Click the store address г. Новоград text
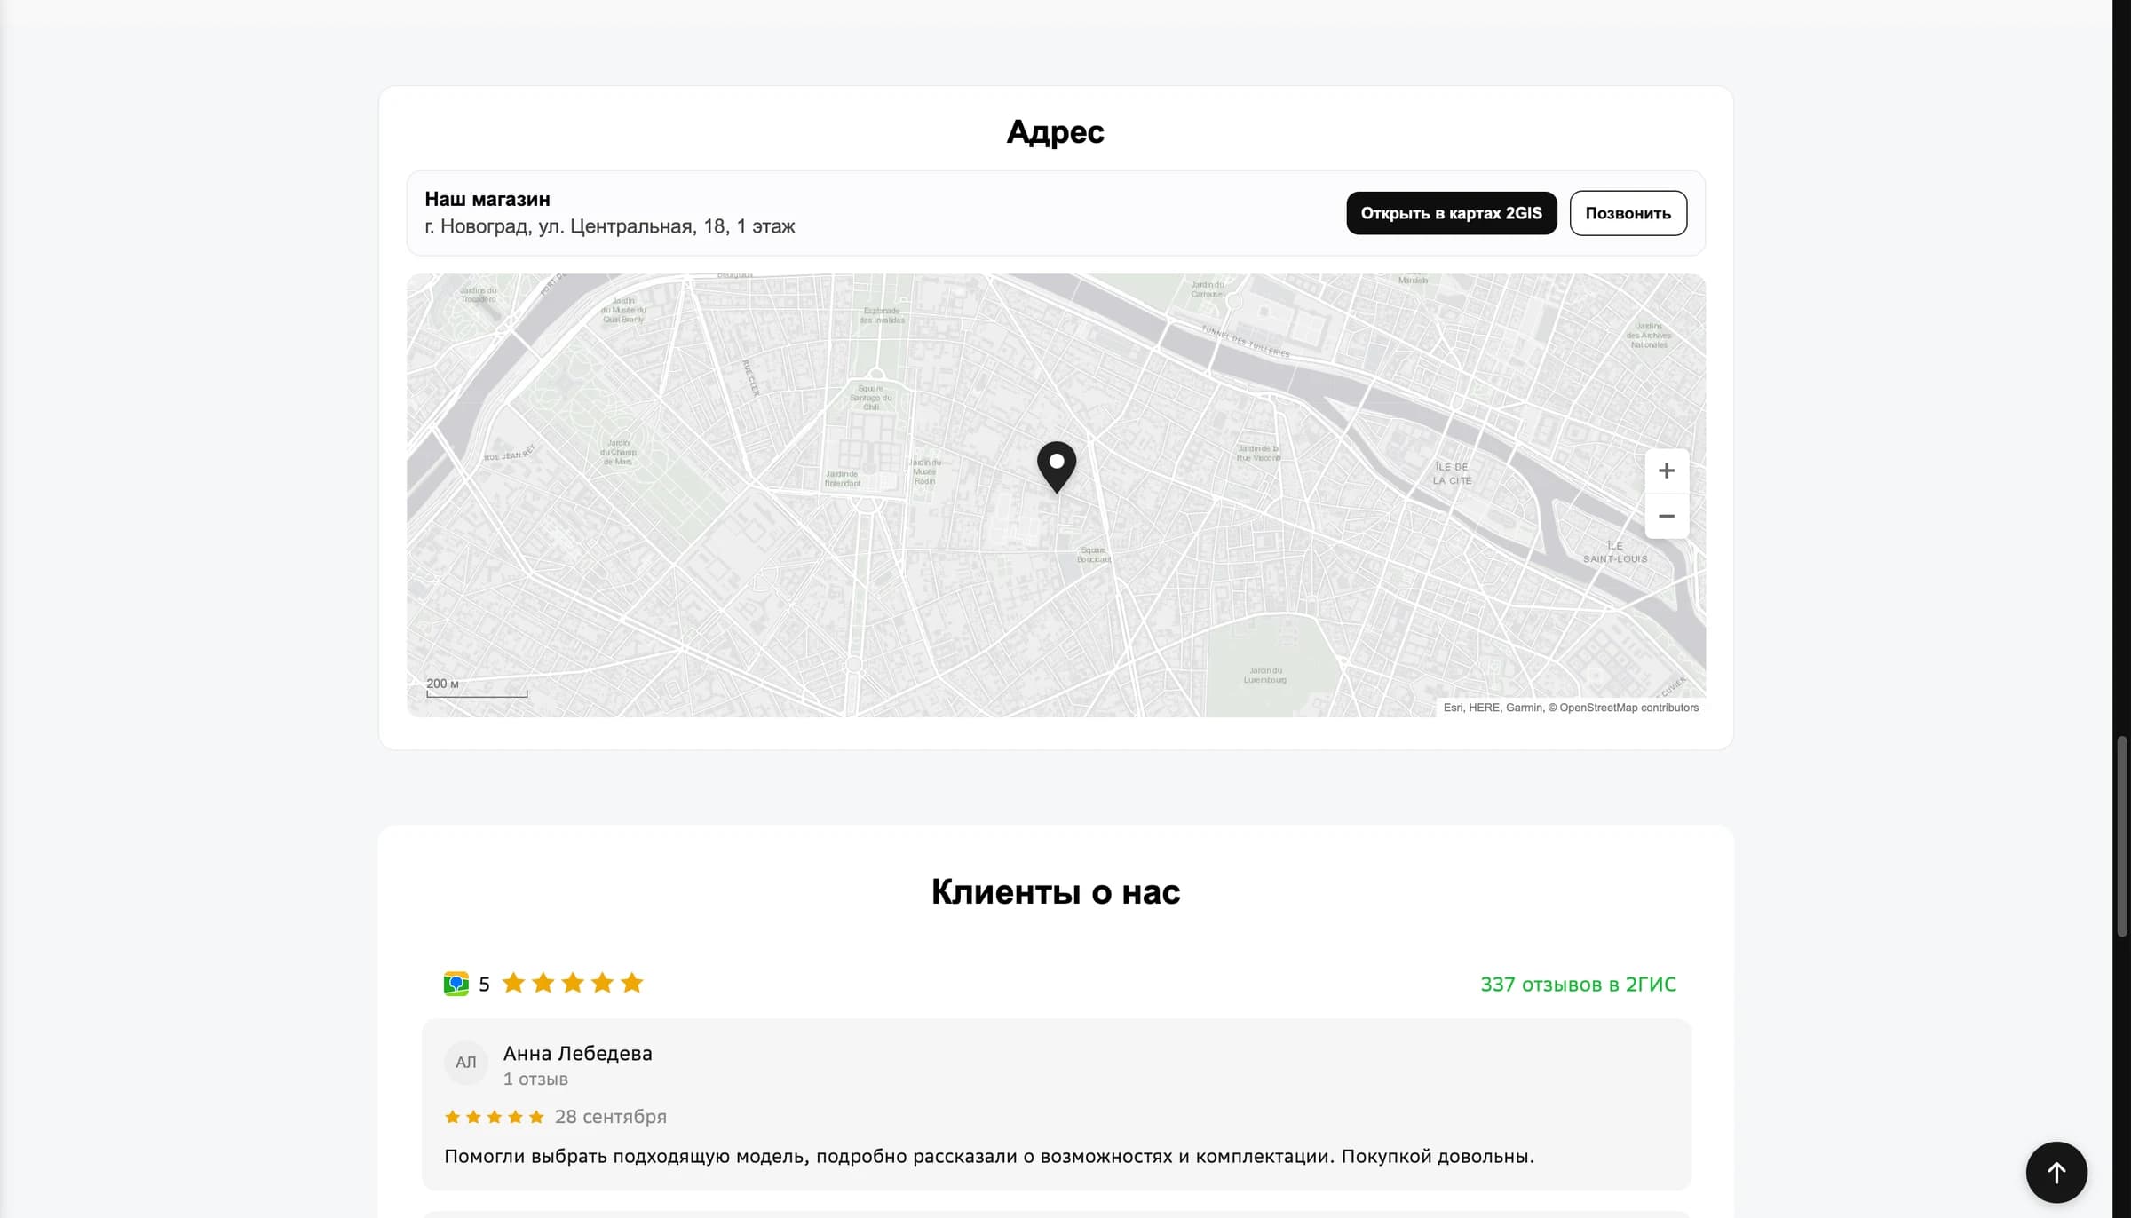2131x1218 pixels. [x=609, y=226]
